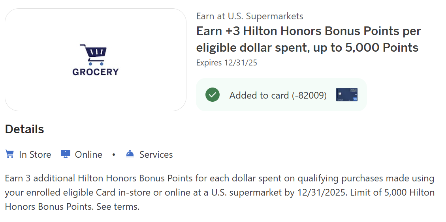Click the Services bell icon

[130, 154]
